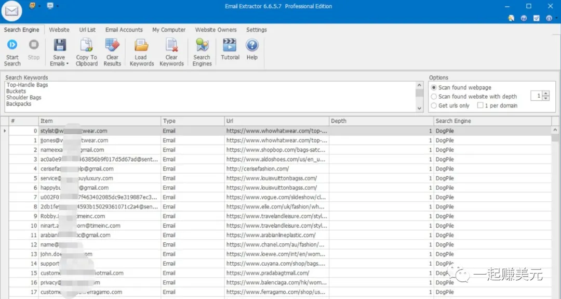
Task: Click the Clear Results icon
Action: click(112, 46)
